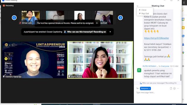The image size is (187, 105).
Task: Open the emoji picker in chat
Action: 174,88
